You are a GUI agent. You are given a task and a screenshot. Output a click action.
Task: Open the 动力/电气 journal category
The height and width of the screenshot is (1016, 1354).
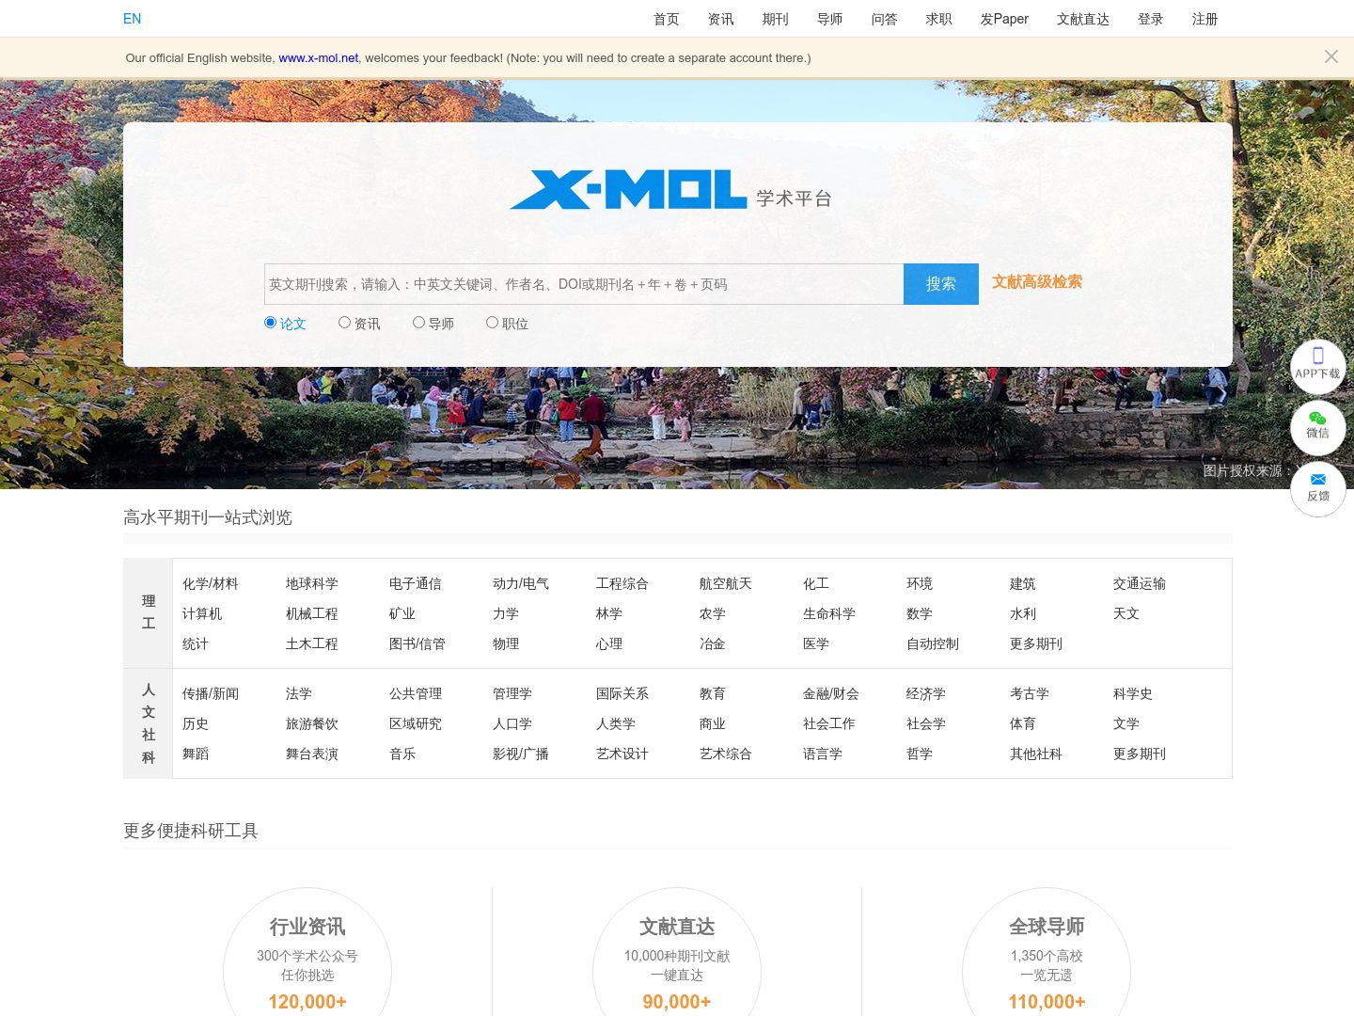521,583
